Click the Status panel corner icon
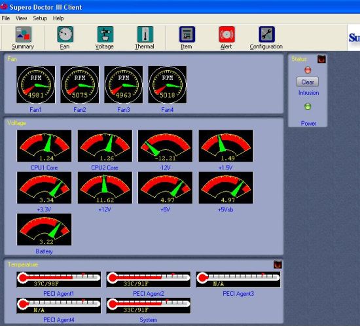360x326 pixels. click(321, 59)
